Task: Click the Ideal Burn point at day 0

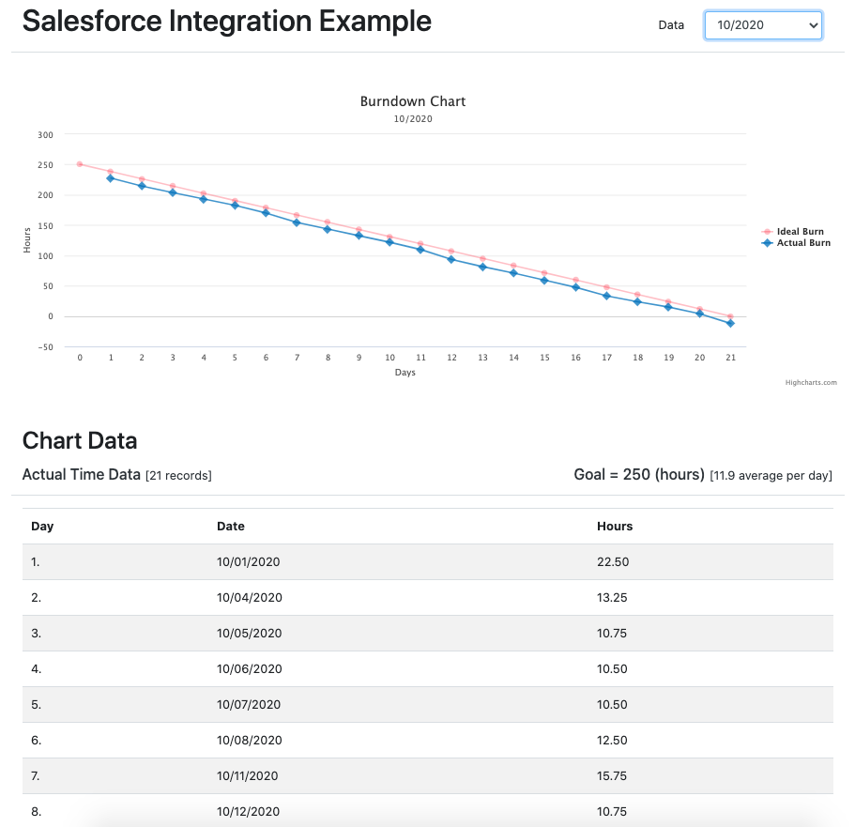Action: click(80, 164)
